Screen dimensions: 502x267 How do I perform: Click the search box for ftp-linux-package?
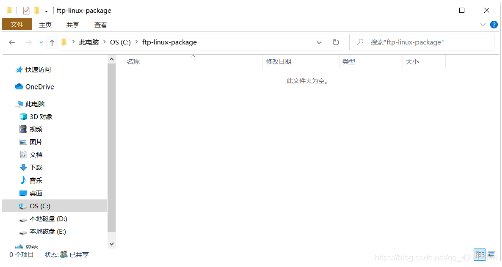(x=422, y=42)
